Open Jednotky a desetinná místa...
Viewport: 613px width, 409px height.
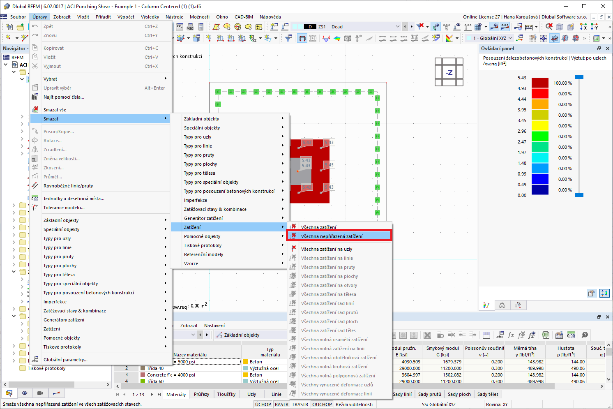click(x=100, y=199)
